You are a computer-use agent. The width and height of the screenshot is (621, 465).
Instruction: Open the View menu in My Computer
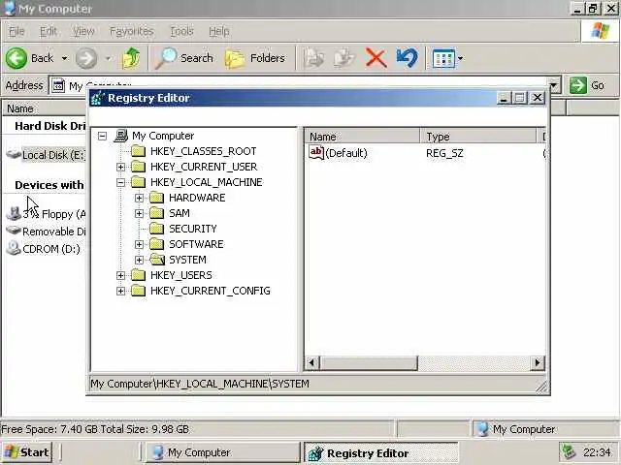(83, 31)
